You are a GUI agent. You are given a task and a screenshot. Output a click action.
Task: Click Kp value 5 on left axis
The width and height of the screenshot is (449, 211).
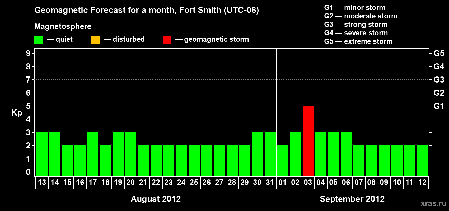(x=28, y=106)
